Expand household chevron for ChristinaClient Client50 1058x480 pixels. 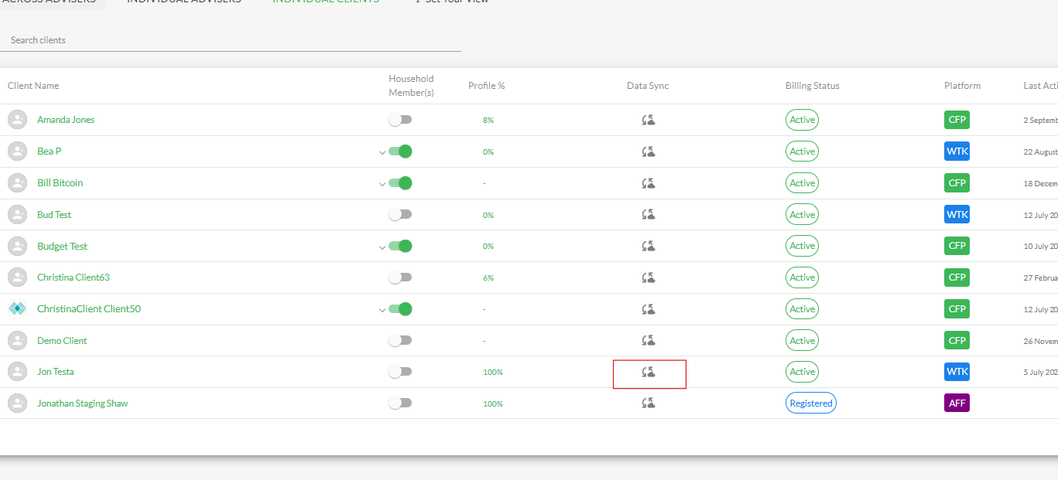point(382,310)
